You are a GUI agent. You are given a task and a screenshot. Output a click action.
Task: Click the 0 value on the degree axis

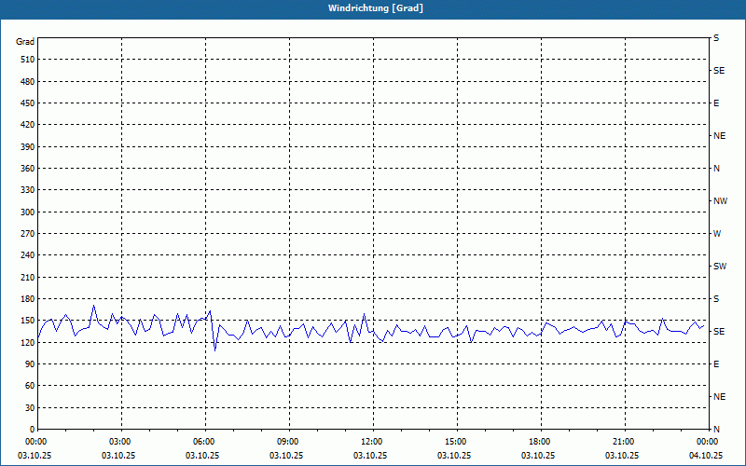(33, 430)
